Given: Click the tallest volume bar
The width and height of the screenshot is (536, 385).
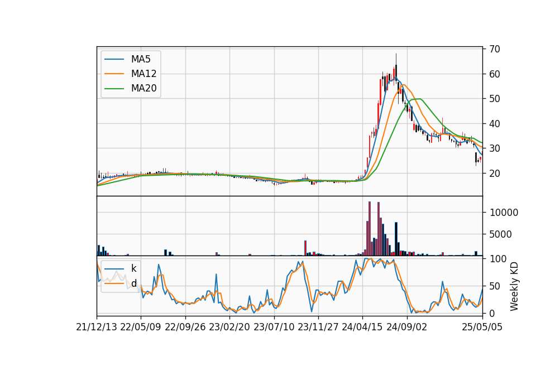Looking at the screenshot, I should click(x=370, y=228).
